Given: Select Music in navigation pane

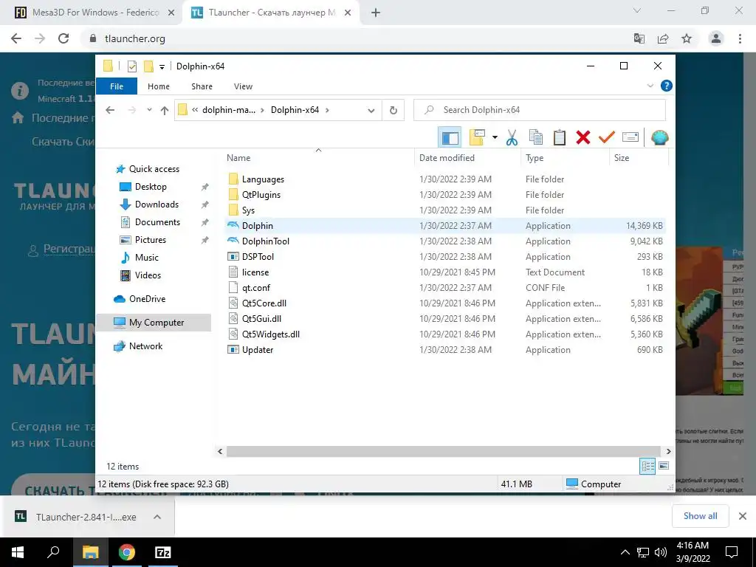Looking at the screenshot, I should 147,258.
